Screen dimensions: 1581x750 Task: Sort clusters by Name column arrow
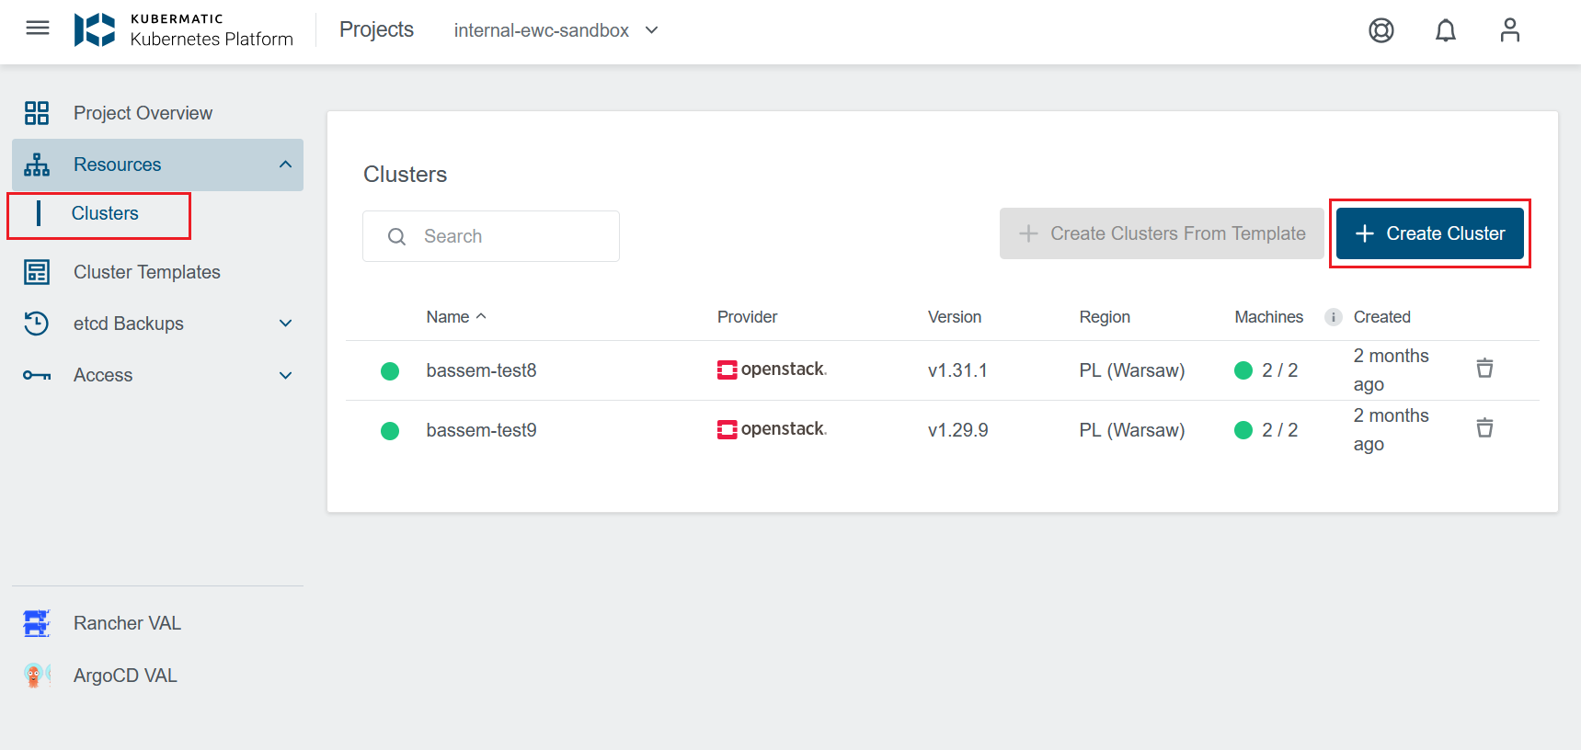(481, 316)
